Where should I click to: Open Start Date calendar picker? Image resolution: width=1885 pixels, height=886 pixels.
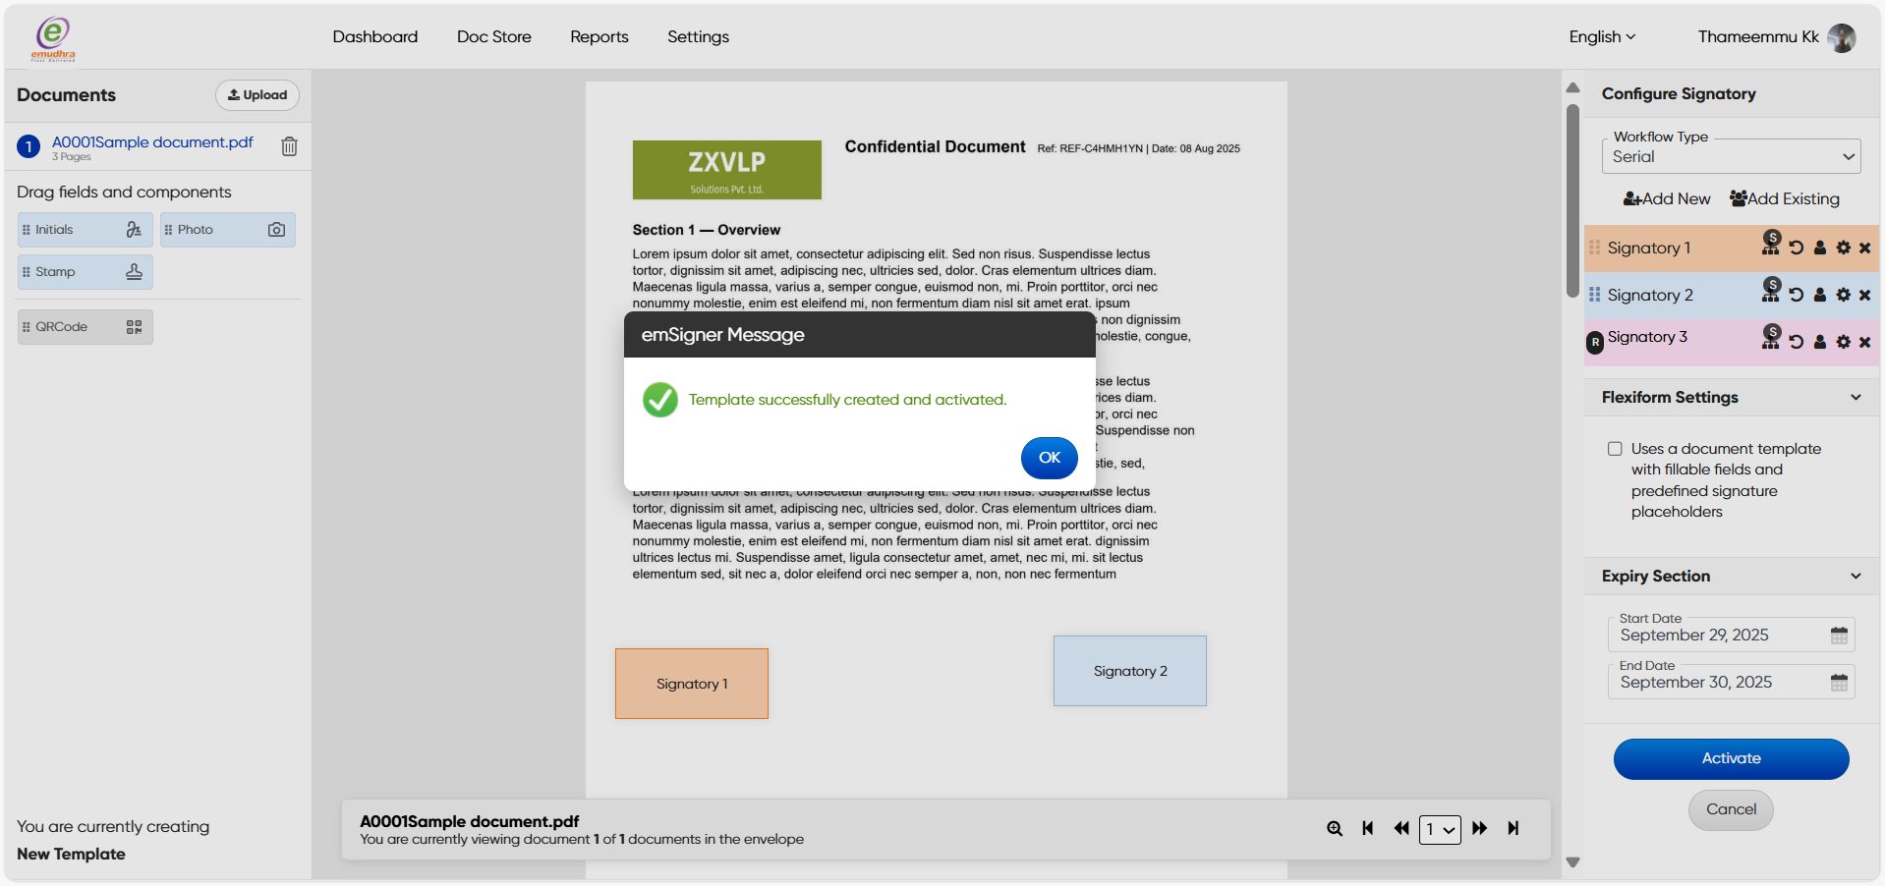pyautogui.click(x=1839, y=636)
